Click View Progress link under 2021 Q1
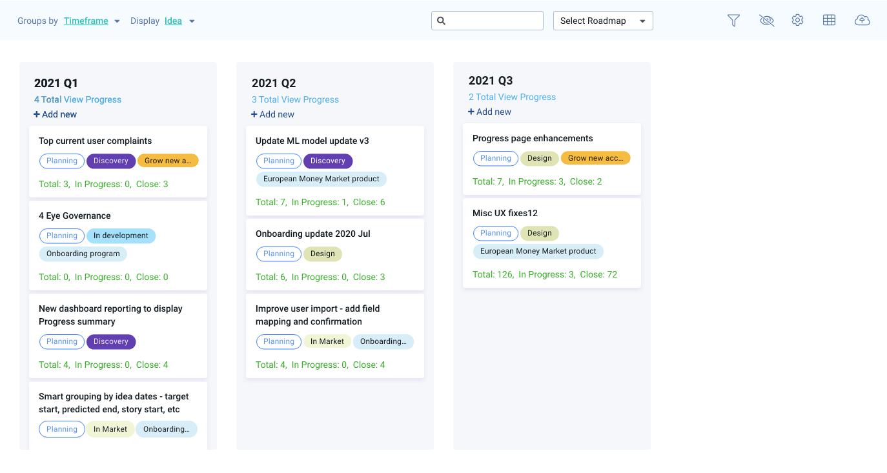The image size is (887, 473). click(x=93, y=99)
